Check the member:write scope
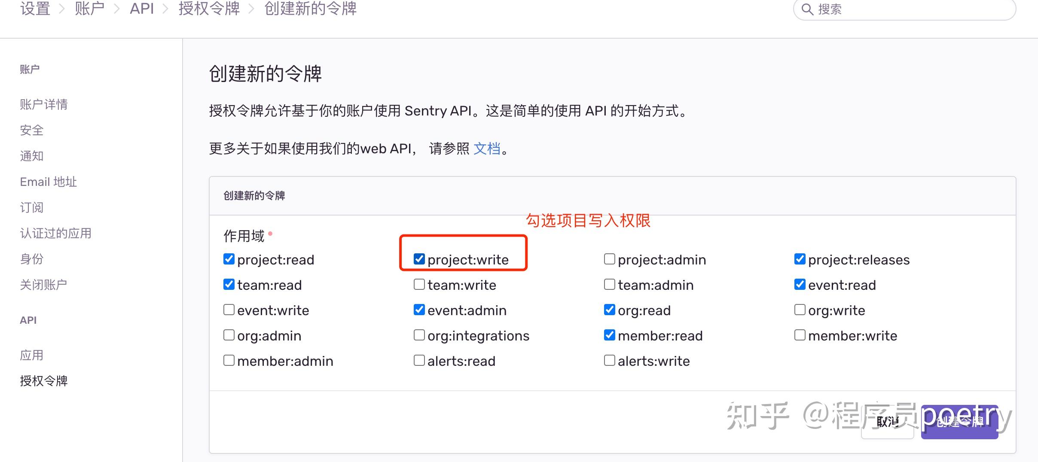Image resolution: width=1038 pixels, height=462 pixels. [x=800, y=334]
